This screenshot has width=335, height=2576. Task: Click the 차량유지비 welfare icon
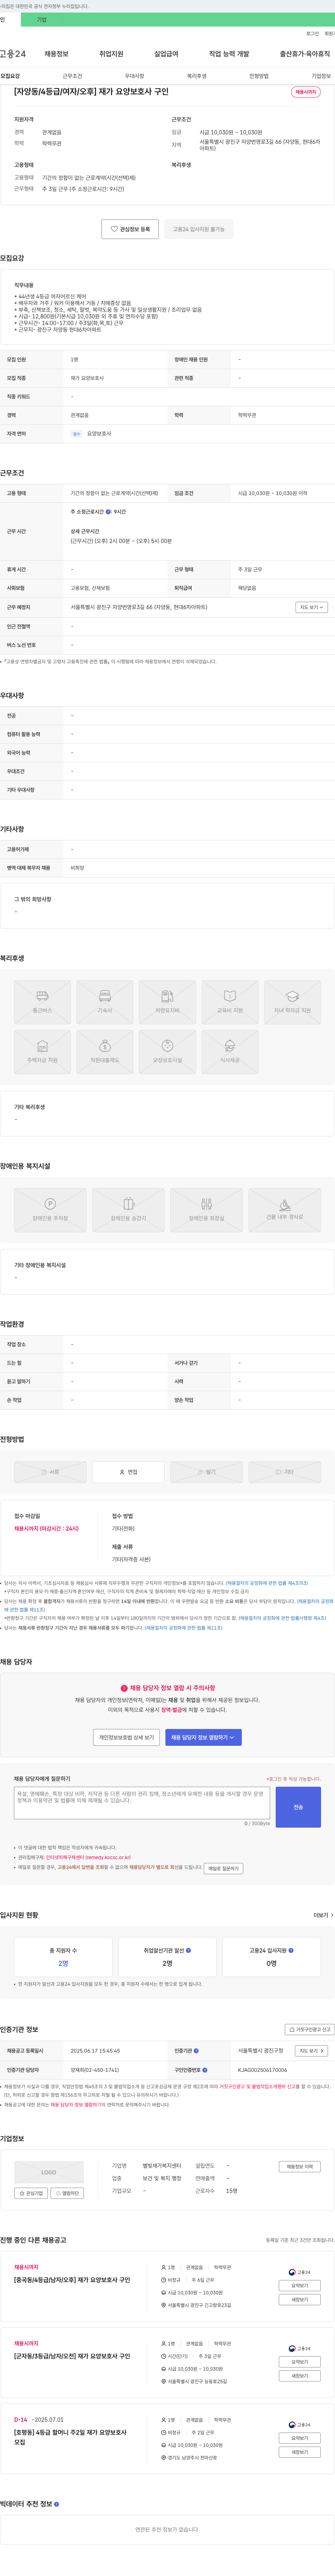(167, 1002)
